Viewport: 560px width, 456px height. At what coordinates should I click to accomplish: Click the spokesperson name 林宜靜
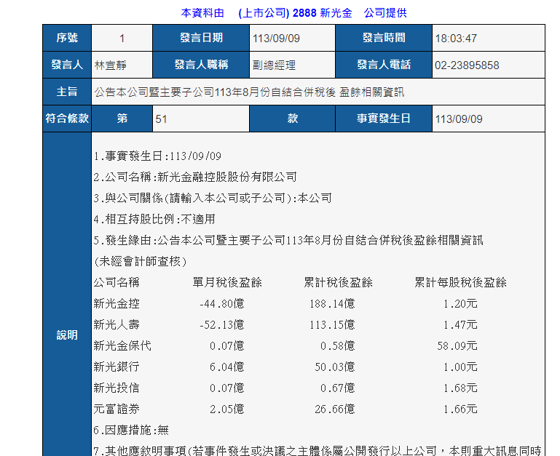point(111,65)
